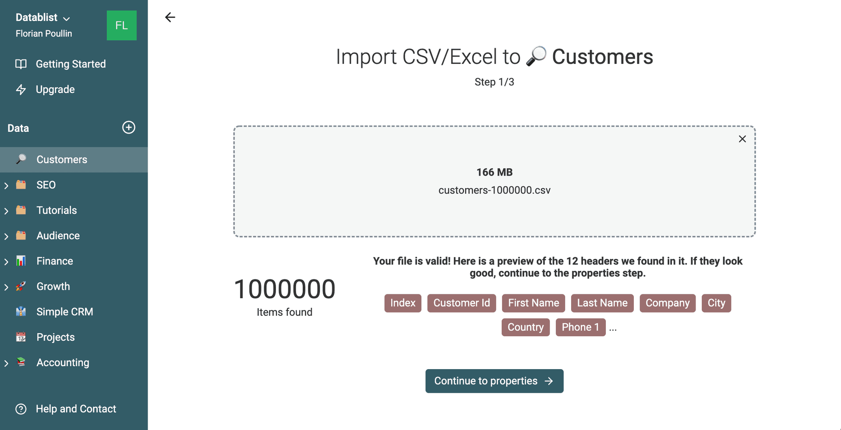841x430 pixels.
Task: Click the ellipsis to show more headers
Action: 613,328
